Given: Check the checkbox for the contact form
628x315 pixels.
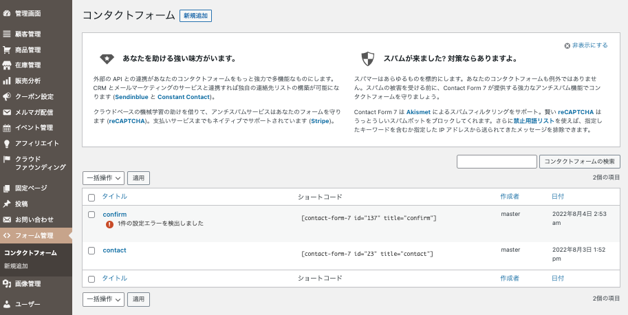Looking at the screenshot, I should 91,250.
